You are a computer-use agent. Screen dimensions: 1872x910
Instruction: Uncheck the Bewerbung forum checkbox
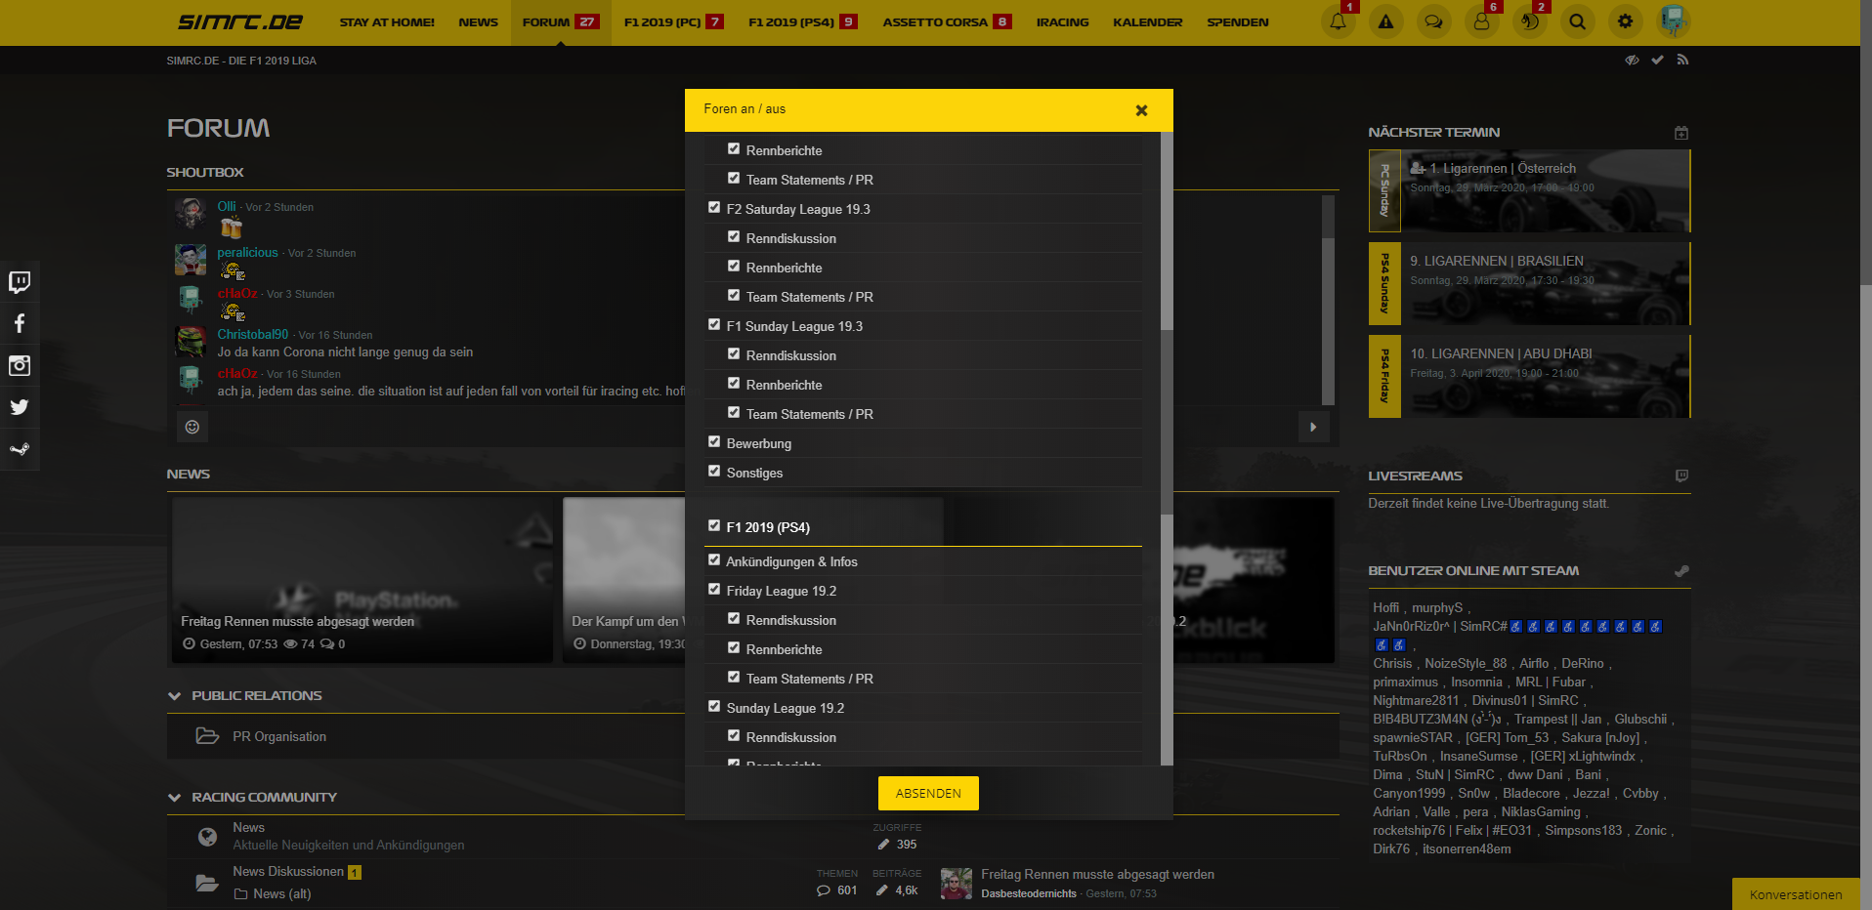click(714, 442)
